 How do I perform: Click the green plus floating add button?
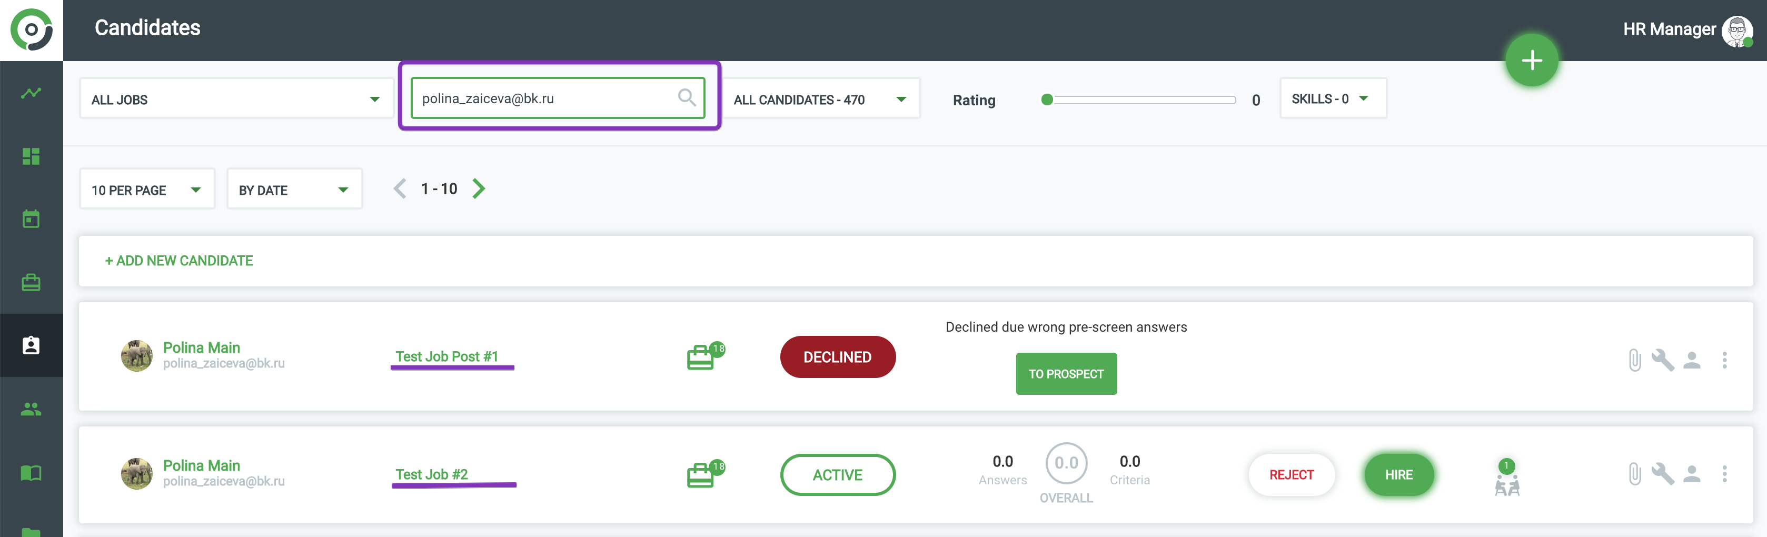click(x=1531, y=61)
